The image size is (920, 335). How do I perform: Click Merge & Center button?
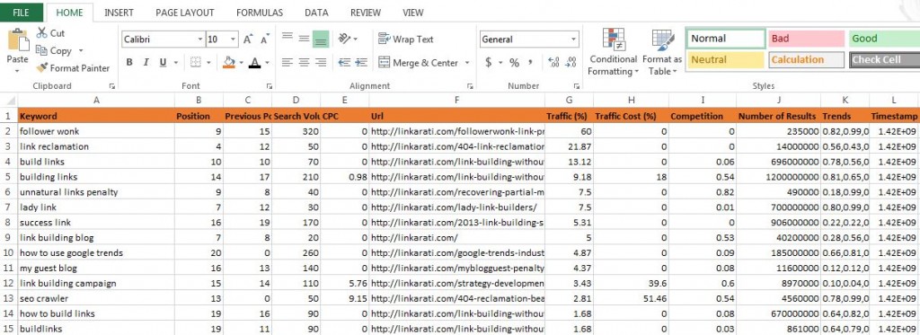[x=419, y=63]
